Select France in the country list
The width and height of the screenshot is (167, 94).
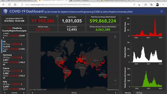(x=14, y=73)
